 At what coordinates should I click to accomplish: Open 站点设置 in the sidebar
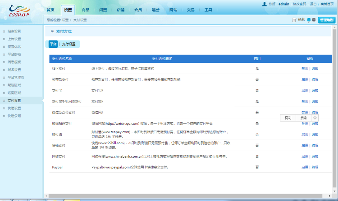pyautogui.click(x=14, y=31)
